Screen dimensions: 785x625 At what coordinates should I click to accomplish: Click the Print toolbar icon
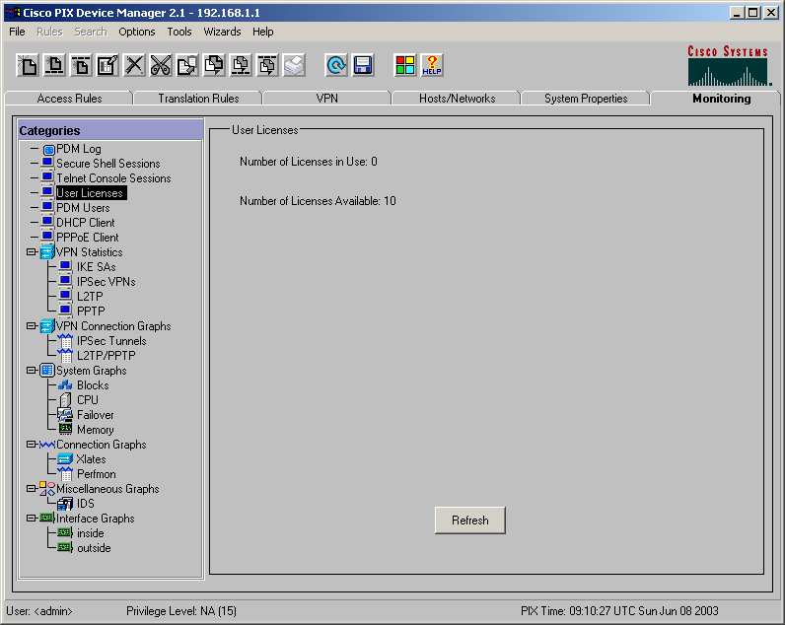[x=294, y=65]
